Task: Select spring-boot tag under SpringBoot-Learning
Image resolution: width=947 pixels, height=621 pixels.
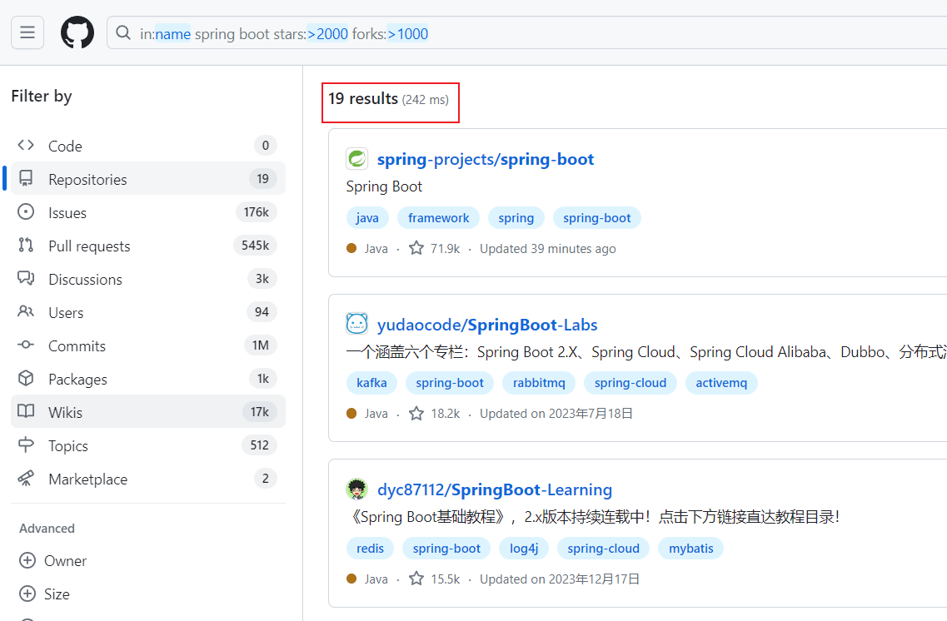Action: click(446, 548)
